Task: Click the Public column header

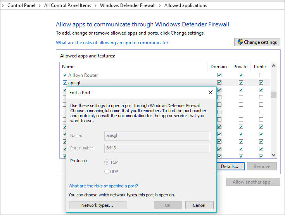Action: coord(260,67)
